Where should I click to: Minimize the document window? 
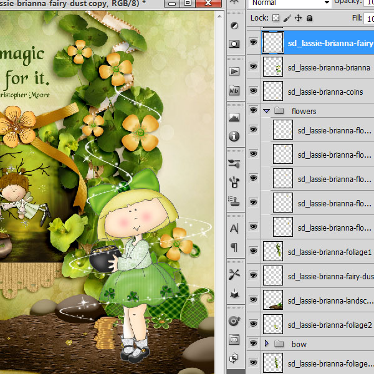(x=172, y=3)
